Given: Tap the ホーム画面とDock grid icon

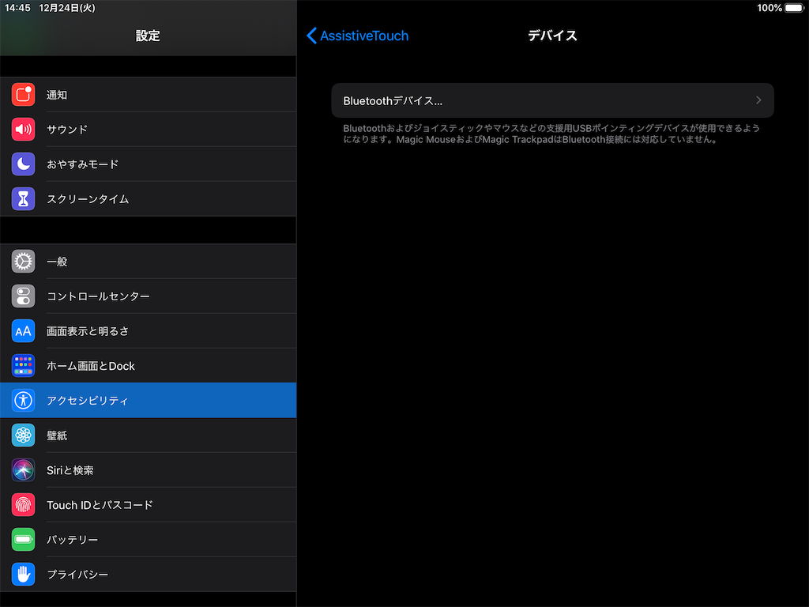Looking at the screenshot, I should [x=23, y=365].
